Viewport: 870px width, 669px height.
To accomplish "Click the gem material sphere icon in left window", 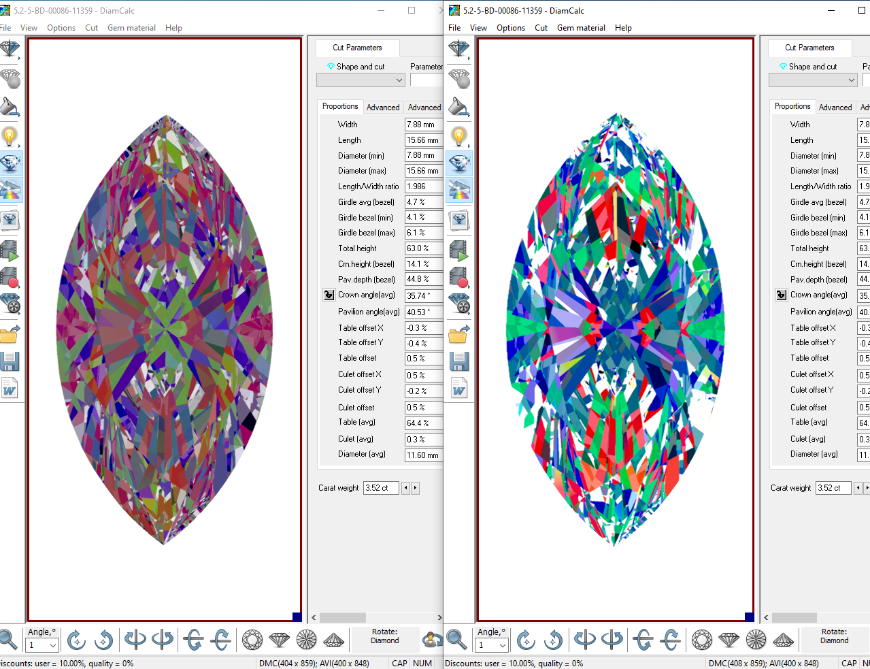I will click(x=10, y=79).
